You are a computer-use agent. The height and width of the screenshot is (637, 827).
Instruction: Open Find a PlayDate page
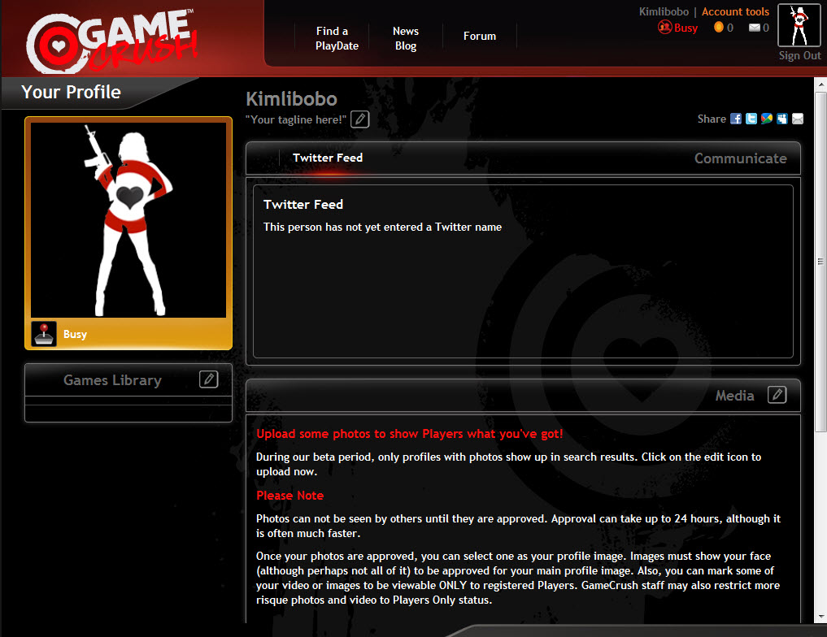(x=337, y=38)
